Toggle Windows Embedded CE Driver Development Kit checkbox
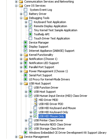Screen dimensions: 112x139 click(x=26, y=133)
